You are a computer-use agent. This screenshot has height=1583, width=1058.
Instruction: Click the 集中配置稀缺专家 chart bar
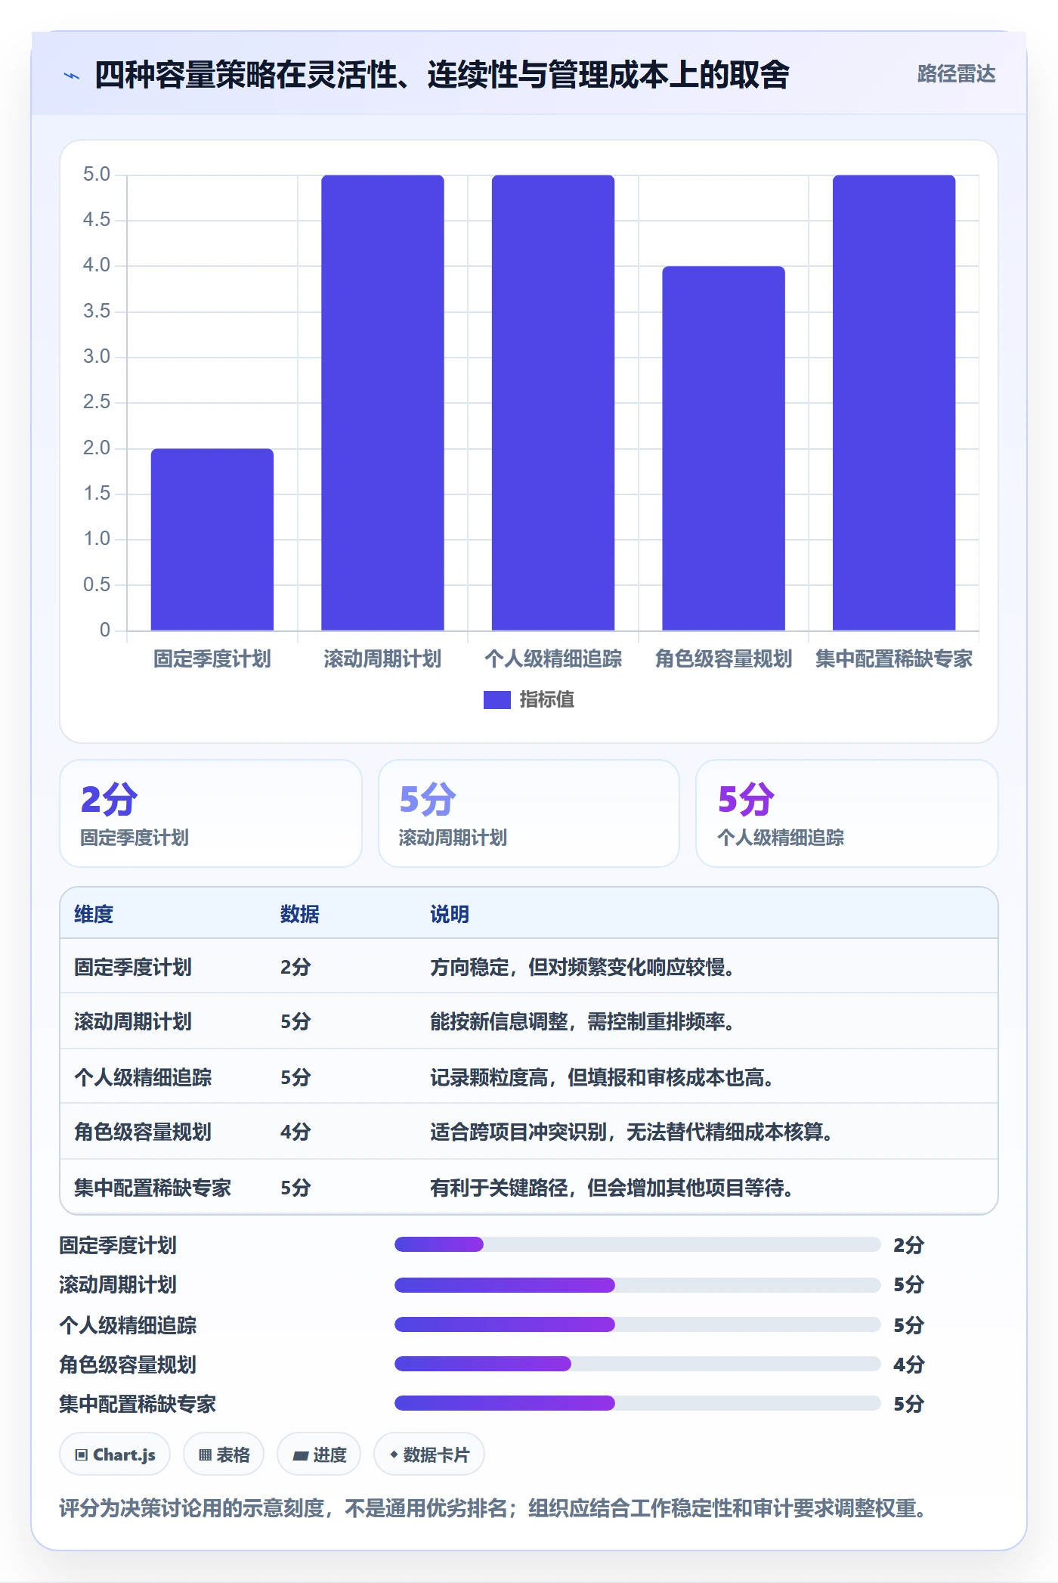click(x=894, y=403)
